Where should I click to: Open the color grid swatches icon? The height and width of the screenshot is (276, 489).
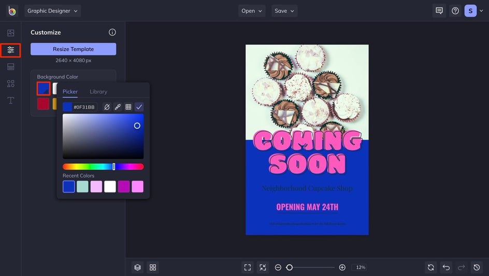128,107
